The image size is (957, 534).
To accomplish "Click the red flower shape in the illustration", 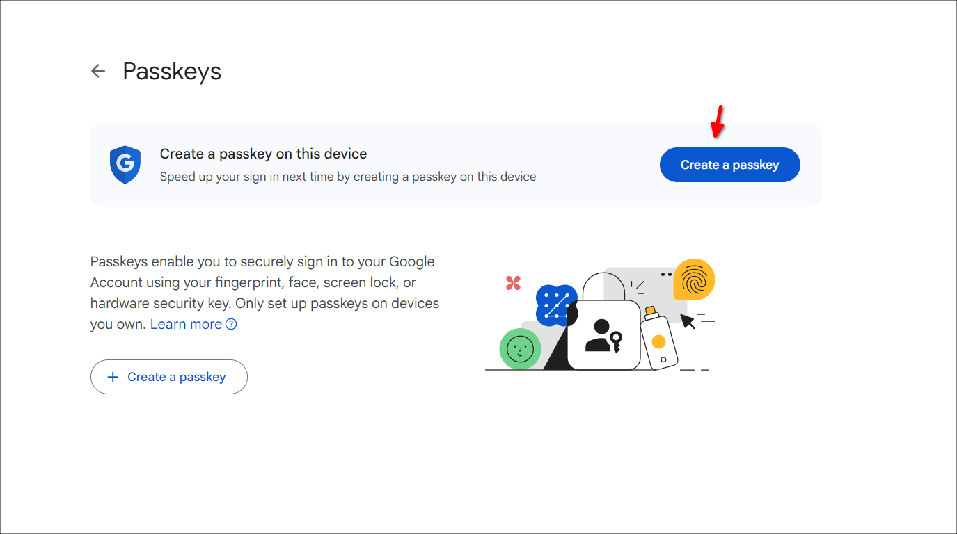I will 513,283.
